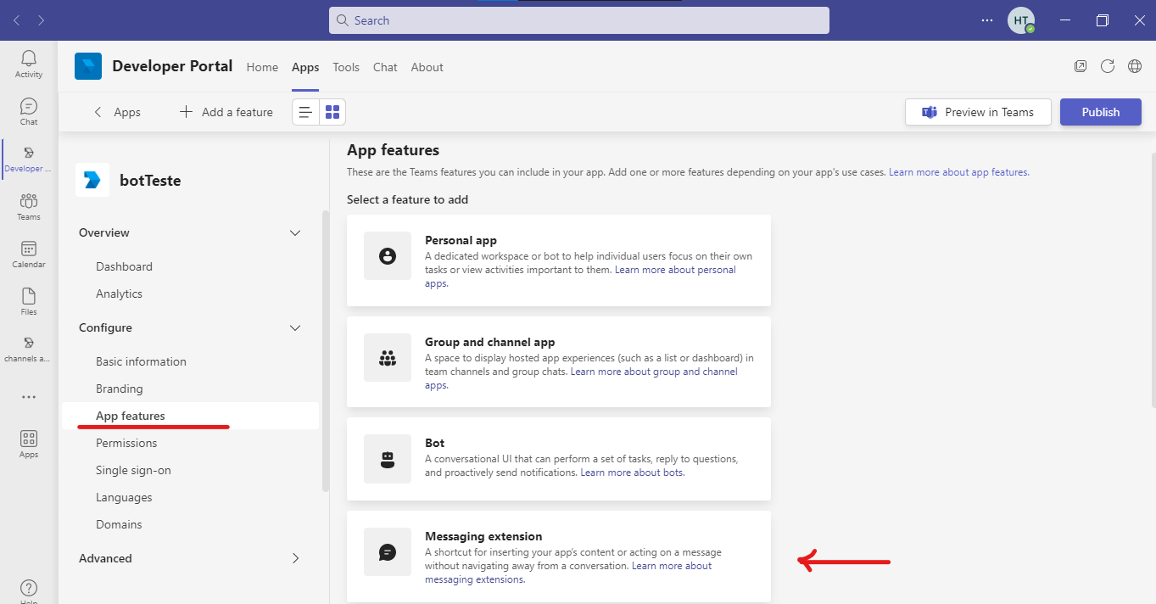
Task: Open the Tools tab
Action: (346, 67)
